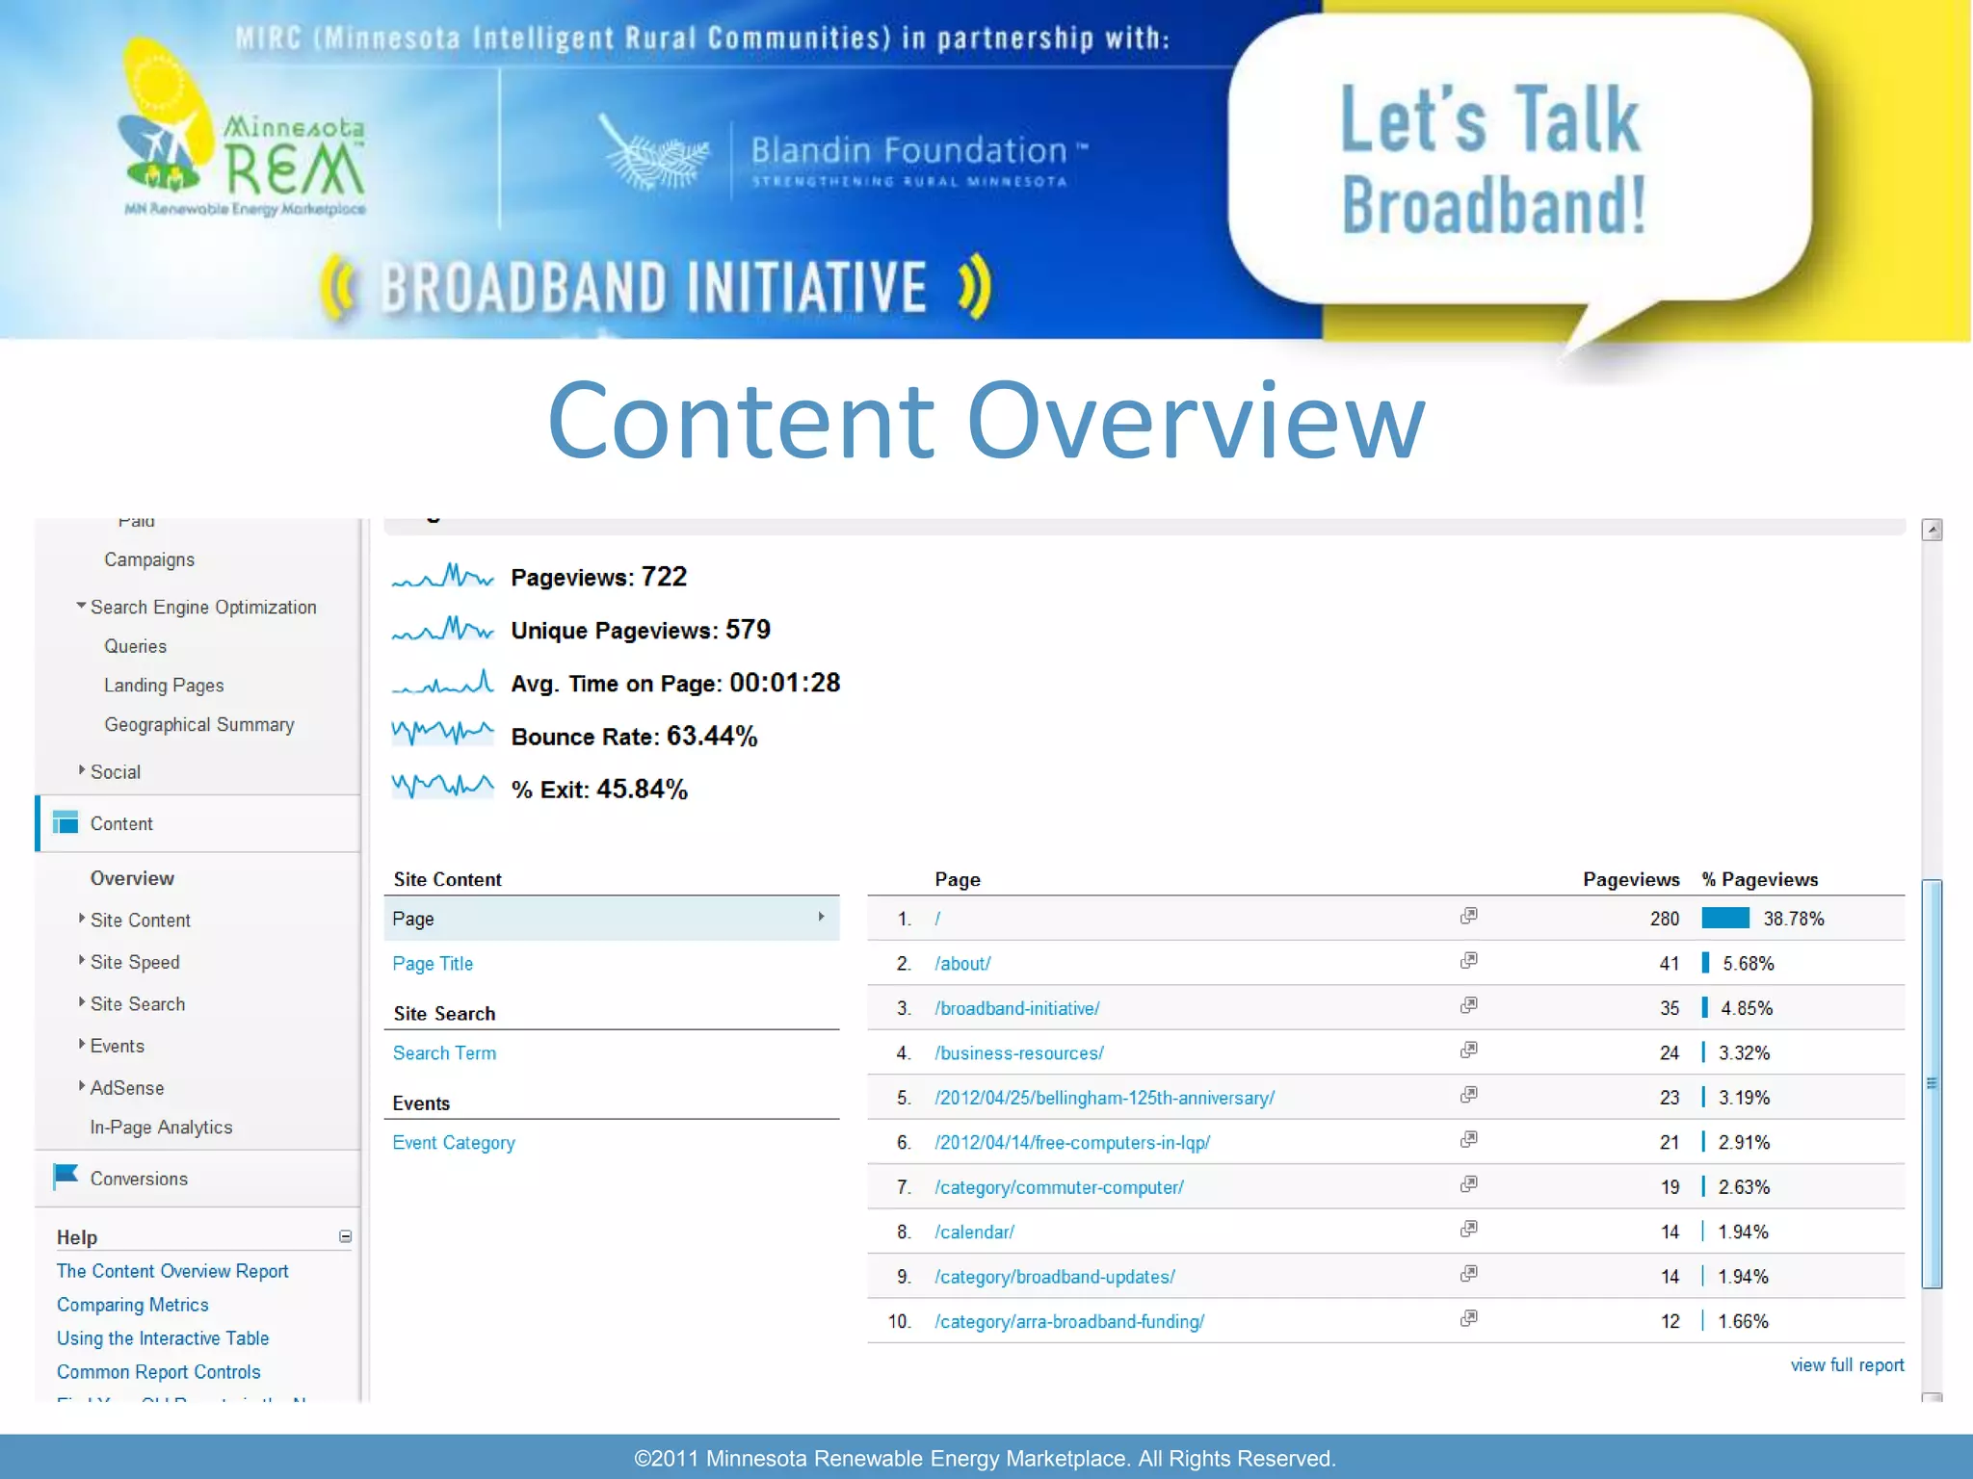Screen dimensions: 1973x1479
Task: Open the /category/broadband-updates/ page link
Action: 1055,1277
